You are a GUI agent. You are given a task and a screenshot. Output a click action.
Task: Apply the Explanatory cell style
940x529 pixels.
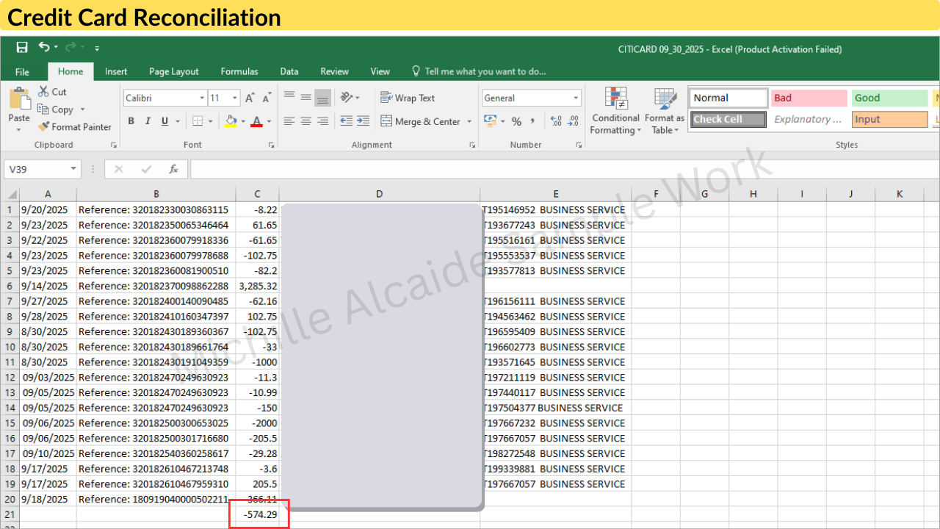click(x=809, y=119)
